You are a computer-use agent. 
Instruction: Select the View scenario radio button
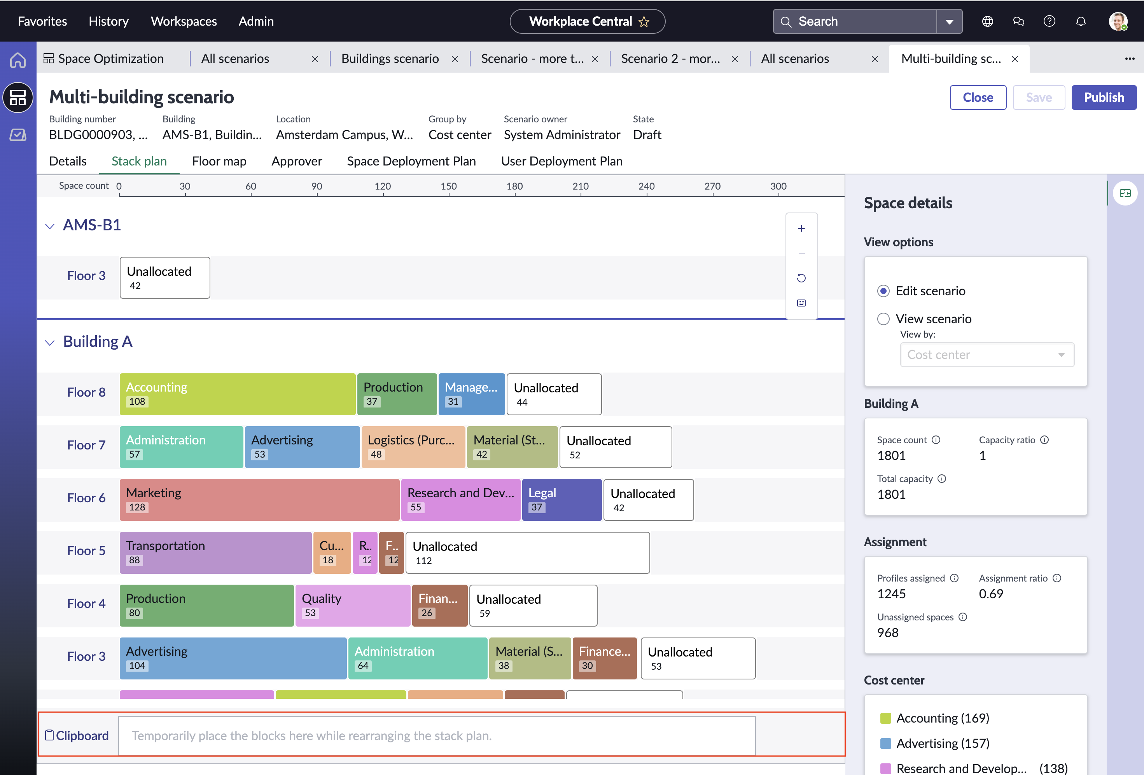point(883,319)
